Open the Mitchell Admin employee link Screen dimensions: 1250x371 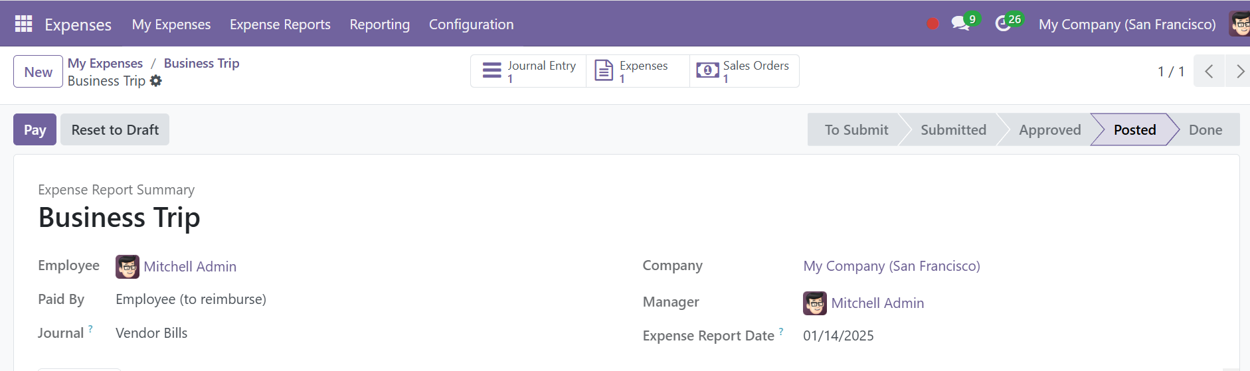pyautogui.click(x=190, y=267)
